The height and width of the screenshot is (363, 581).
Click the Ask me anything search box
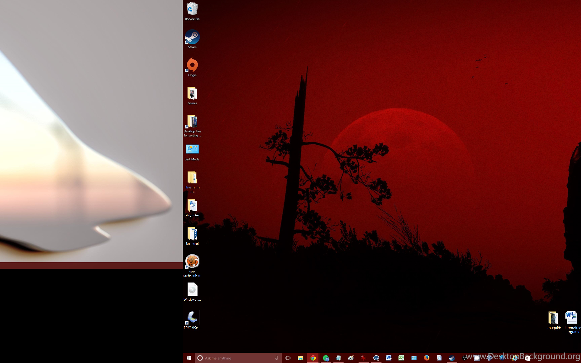click(236, 358)
